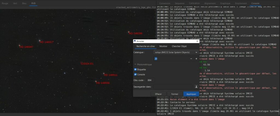This screenshot has width=280, height=116.
Task: Switch to the Vert channel tab
Action: 15,3
